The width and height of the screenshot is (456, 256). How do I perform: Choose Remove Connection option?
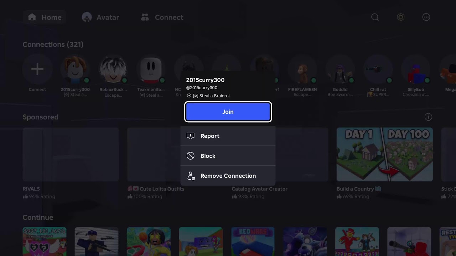pos(228,176)
